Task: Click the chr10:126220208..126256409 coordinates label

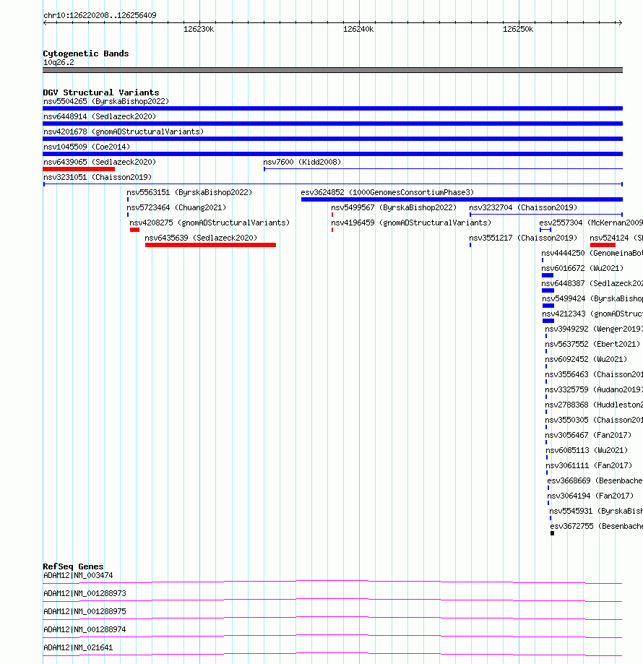Action: [100, 16]
